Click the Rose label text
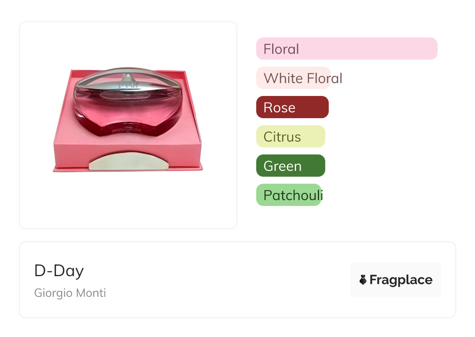This screenshot has height=337, width=475. [279, 108]
